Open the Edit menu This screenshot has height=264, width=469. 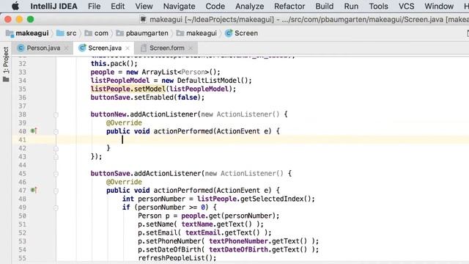pos(117,6)
